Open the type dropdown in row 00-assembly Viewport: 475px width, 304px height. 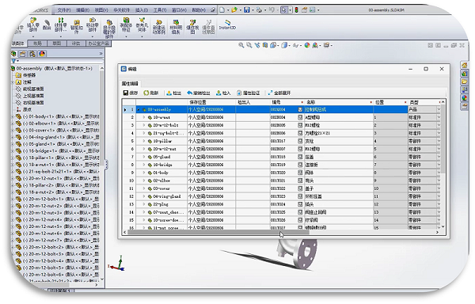[439, 109]
